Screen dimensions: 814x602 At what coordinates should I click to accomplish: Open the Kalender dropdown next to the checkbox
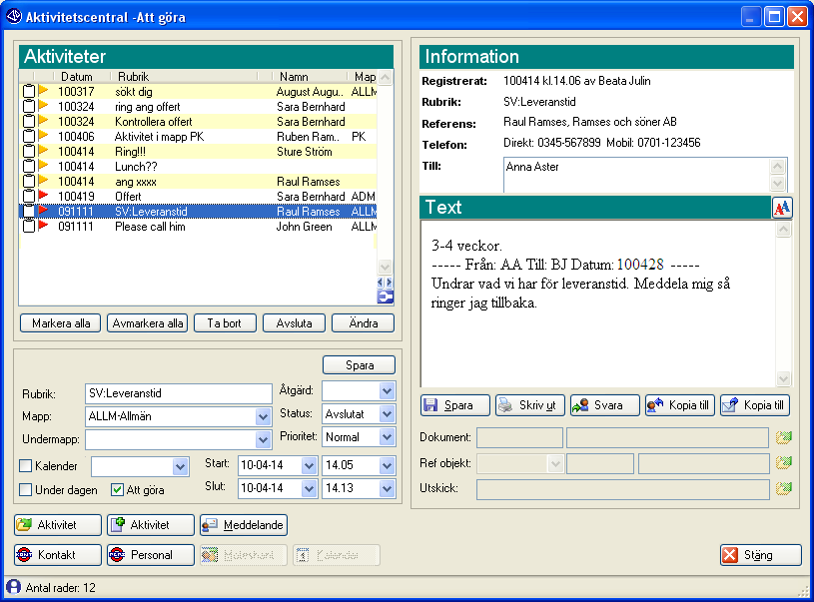point(180,466)
